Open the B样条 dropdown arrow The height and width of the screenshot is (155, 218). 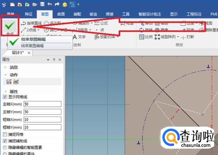tap(90, 30)
